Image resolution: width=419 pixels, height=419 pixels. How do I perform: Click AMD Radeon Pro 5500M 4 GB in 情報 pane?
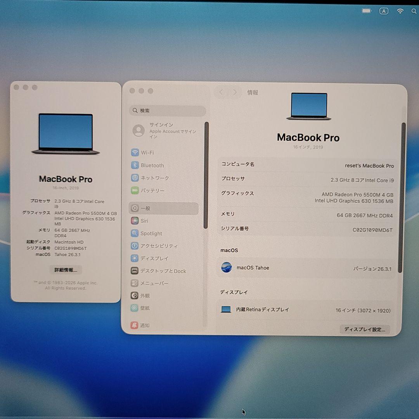tap(357, 194)
